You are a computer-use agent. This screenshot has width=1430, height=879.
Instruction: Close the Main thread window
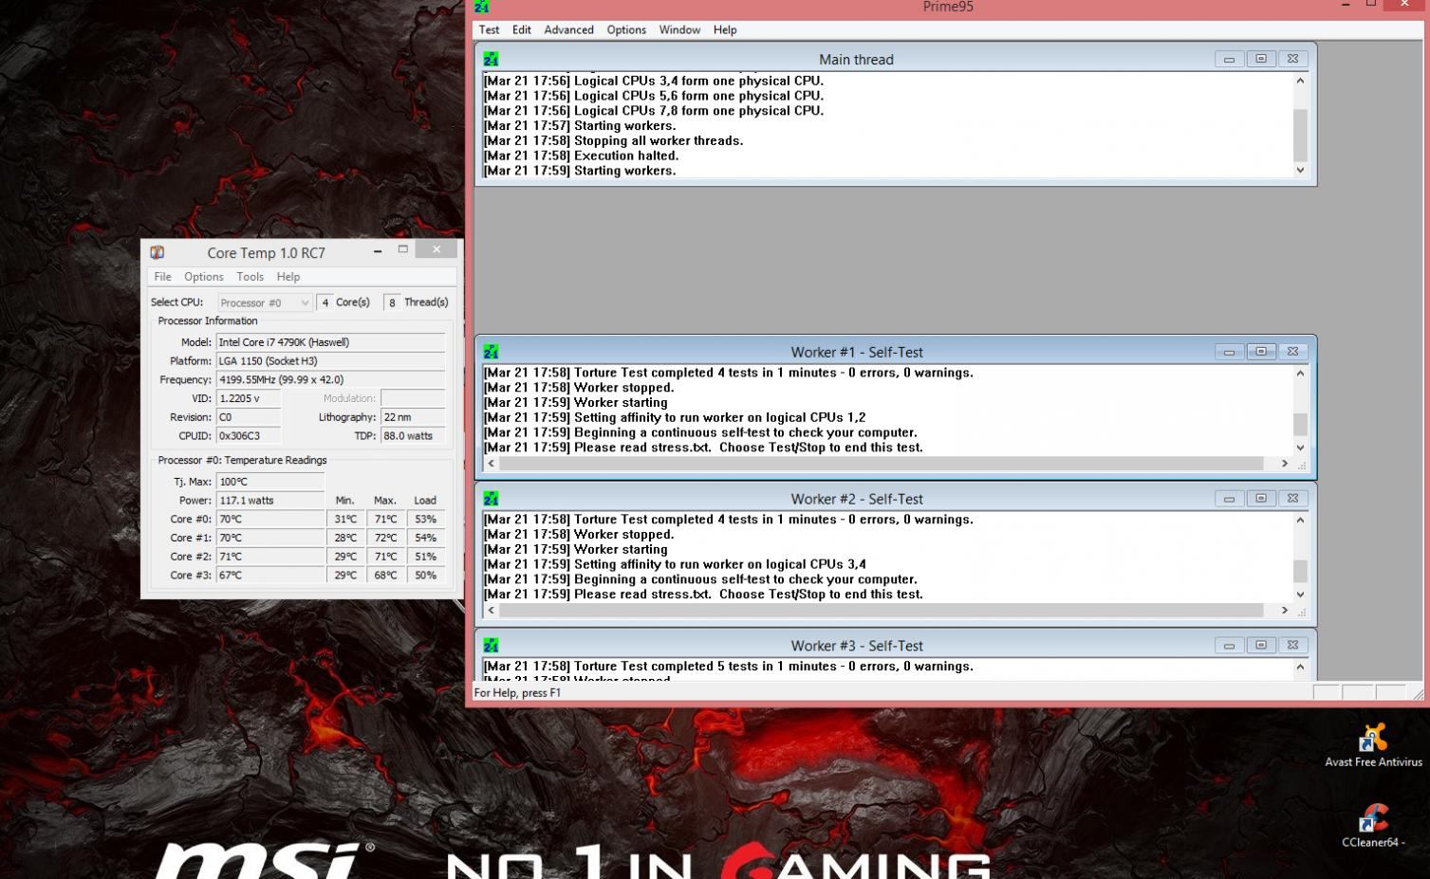click(x=1293, y=59)
